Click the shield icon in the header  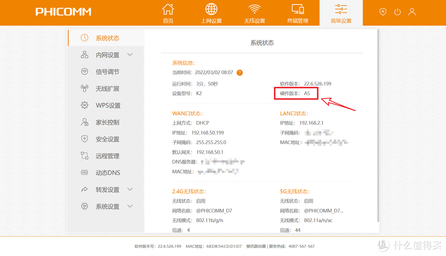click(383, 12)
